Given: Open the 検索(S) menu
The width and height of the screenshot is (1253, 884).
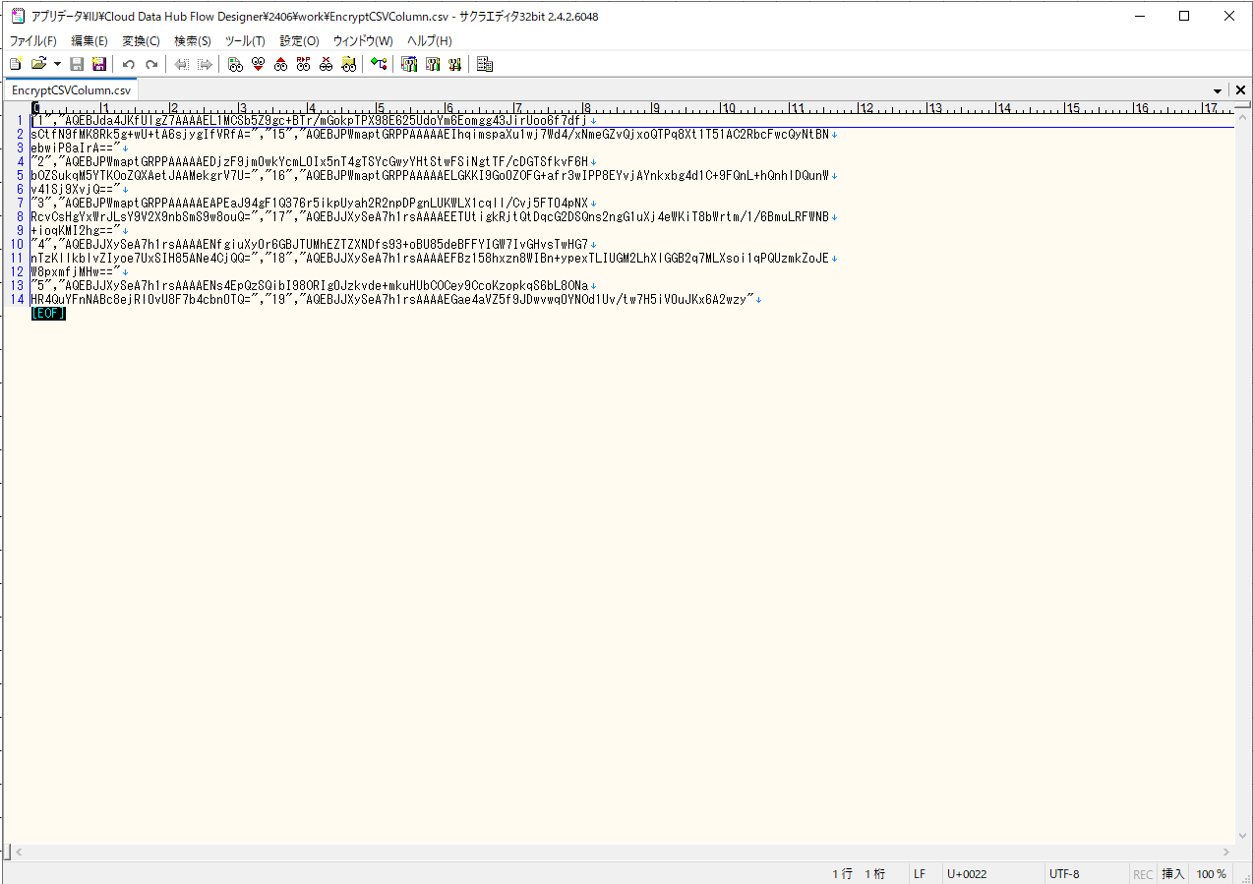Looking at the screenshot, I should click(192, 40).
